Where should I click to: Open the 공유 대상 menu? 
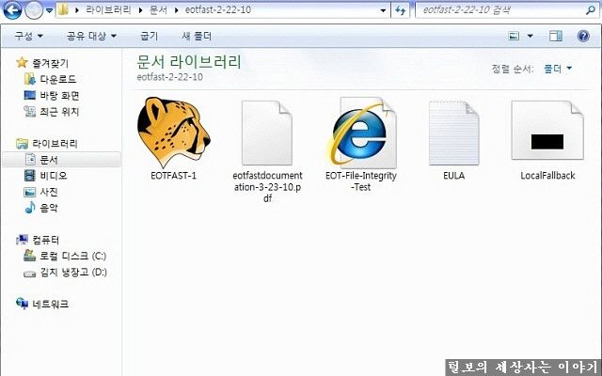point(91,36)
